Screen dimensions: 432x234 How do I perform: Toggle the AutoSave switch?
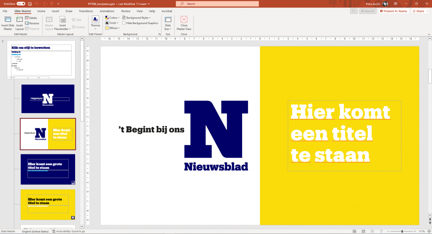[x=21, y=4]
